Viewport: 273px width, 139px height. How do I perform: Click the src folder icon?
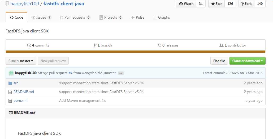(x=10, y=83)
